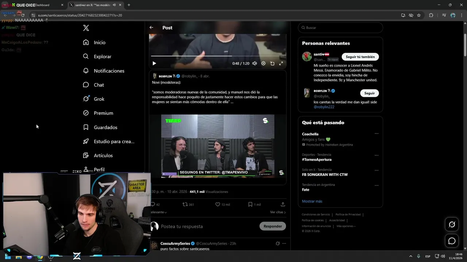Follow ROBYLIN with the Seguir button
This screenshot has width=467, height=262.
[x=369, y=93]
